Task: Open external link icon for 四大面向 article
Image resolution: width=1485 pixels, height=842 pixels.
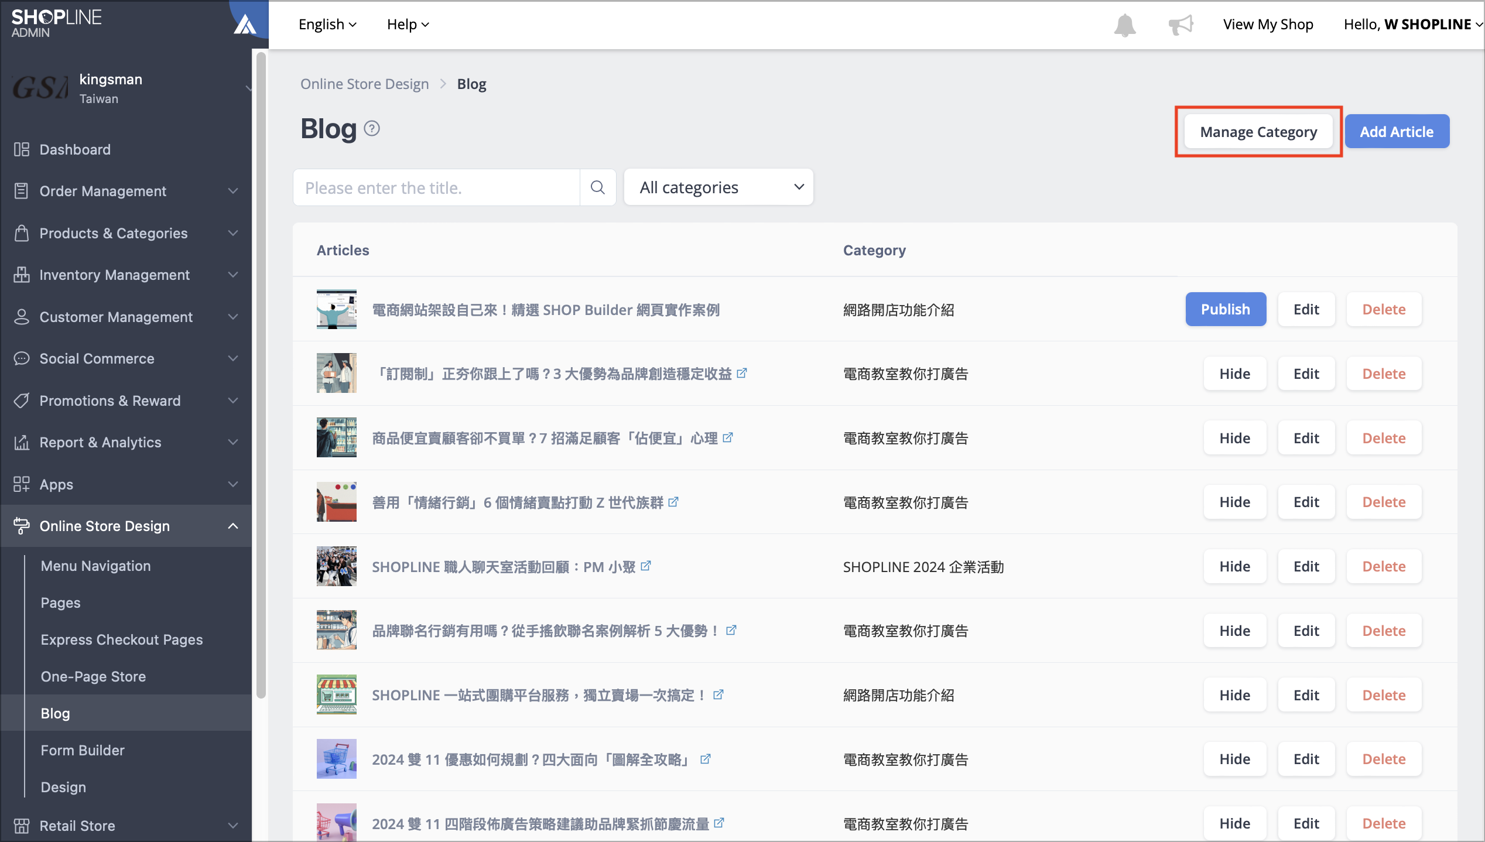Action: [x=706, y=759]
